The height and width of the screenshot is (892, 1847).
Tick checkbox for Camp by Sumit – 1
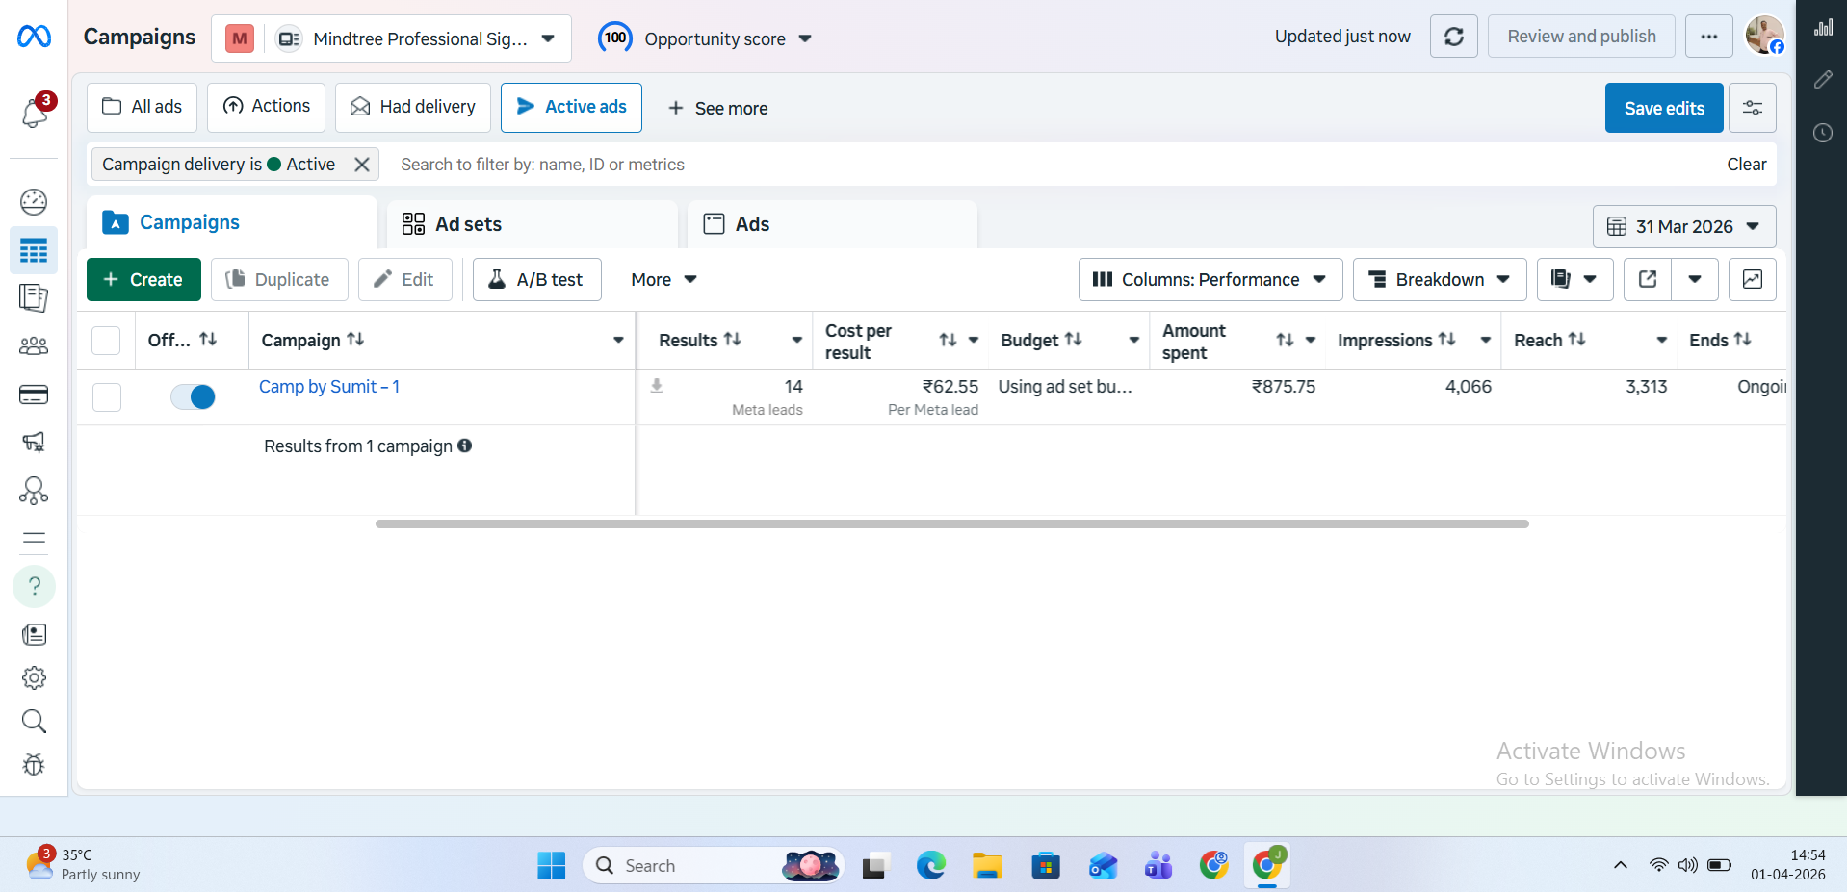point(107,397)
